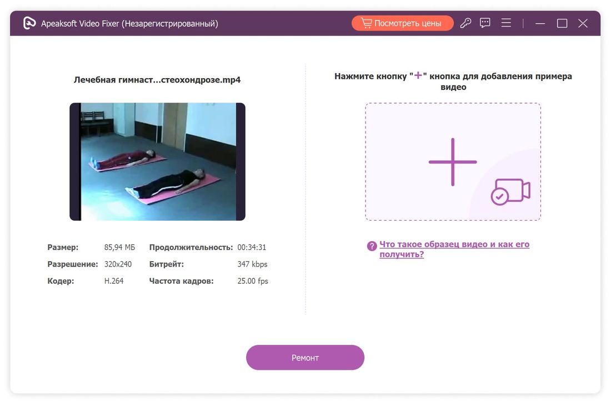Close the Apeaksoft Video Fixer application
This screenshot has width=611, height=403.
coord(583,23)
